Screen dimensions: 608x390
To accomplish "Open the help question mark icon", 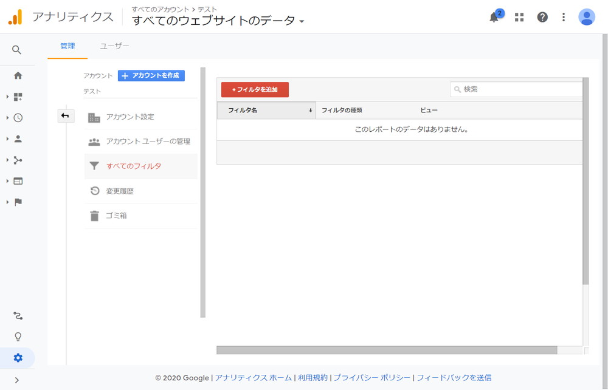I will tap(542, 17).
